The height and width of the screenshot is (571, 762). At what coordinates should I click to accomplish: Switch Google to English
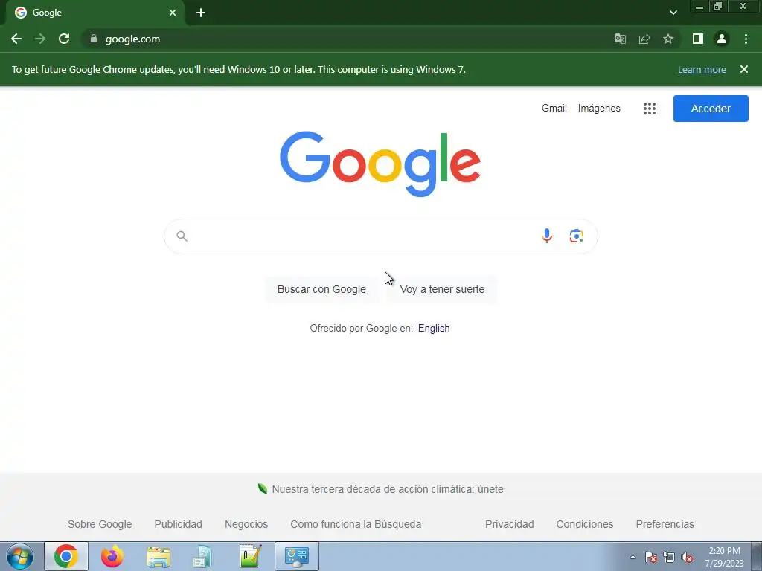pos(434,328)
